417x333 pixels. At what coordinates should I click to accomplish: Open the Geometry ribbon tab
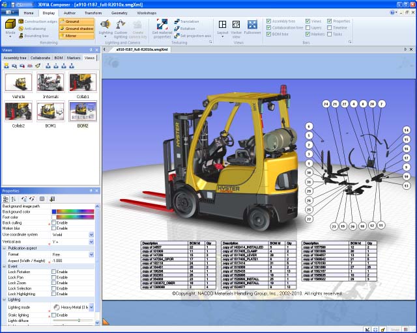119,13
